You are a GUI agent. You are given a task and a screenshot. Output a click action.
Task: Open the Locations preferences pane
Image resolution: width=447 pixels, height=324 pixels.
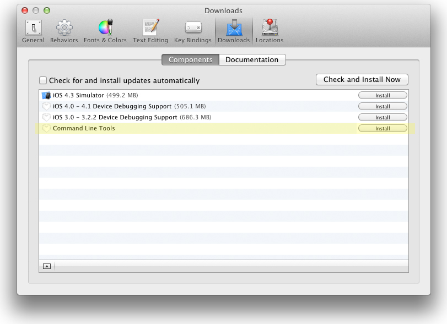[x=270, y=31]
